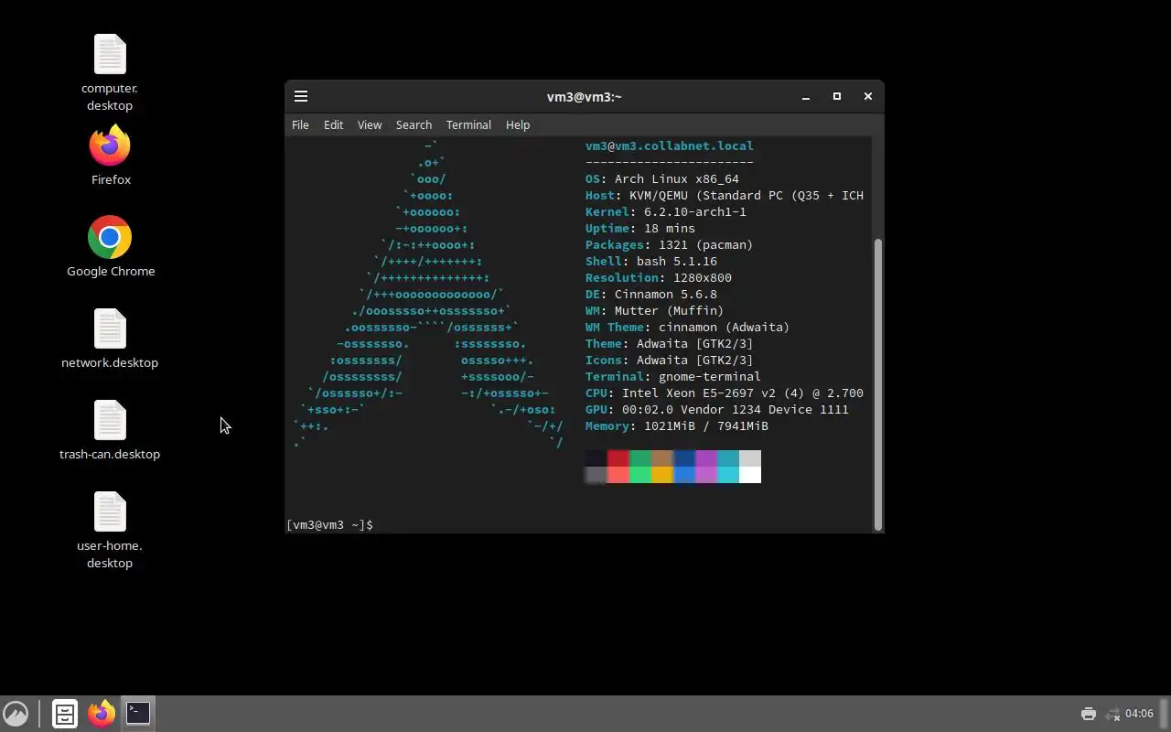Close the terminal window
This screenshot has width=1171, height=732.
(868, 96)
